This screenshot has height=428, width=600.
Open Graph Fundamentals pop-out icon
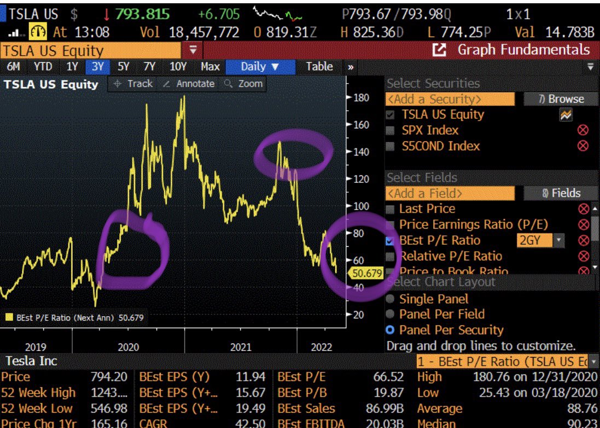click(x=439, y=50)
